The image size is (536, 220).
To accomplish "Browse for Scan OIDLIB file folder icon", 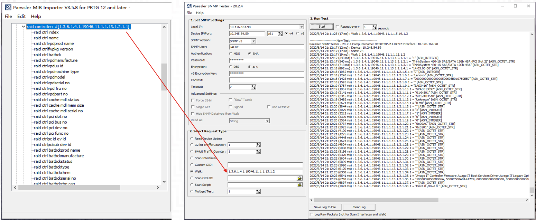I will pyautogui.click(x=299, y=178).
